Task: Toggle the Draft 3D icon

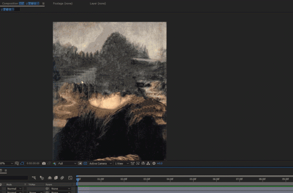Action: (42, 178)
